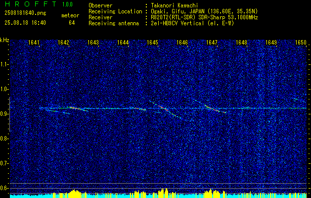The image size is (311, 198).
Task: Click the 1646 time axis marker
Action: (182, 43)
